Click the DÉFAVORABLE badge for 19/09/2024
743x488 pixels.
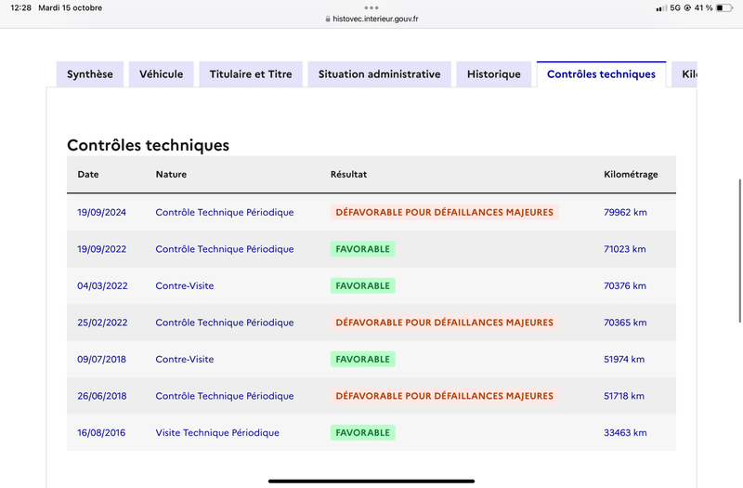(x=445, y=212)
